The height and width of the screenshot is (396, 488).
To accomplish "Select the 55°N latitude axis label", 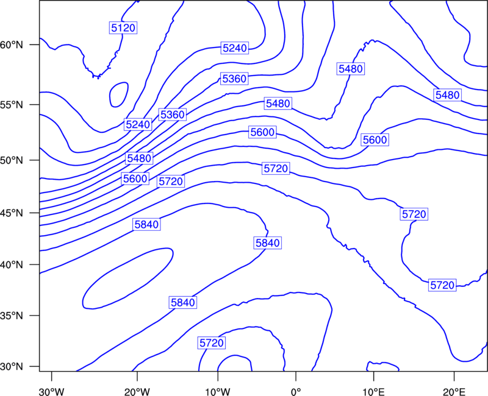I will [x=12, y=105].
